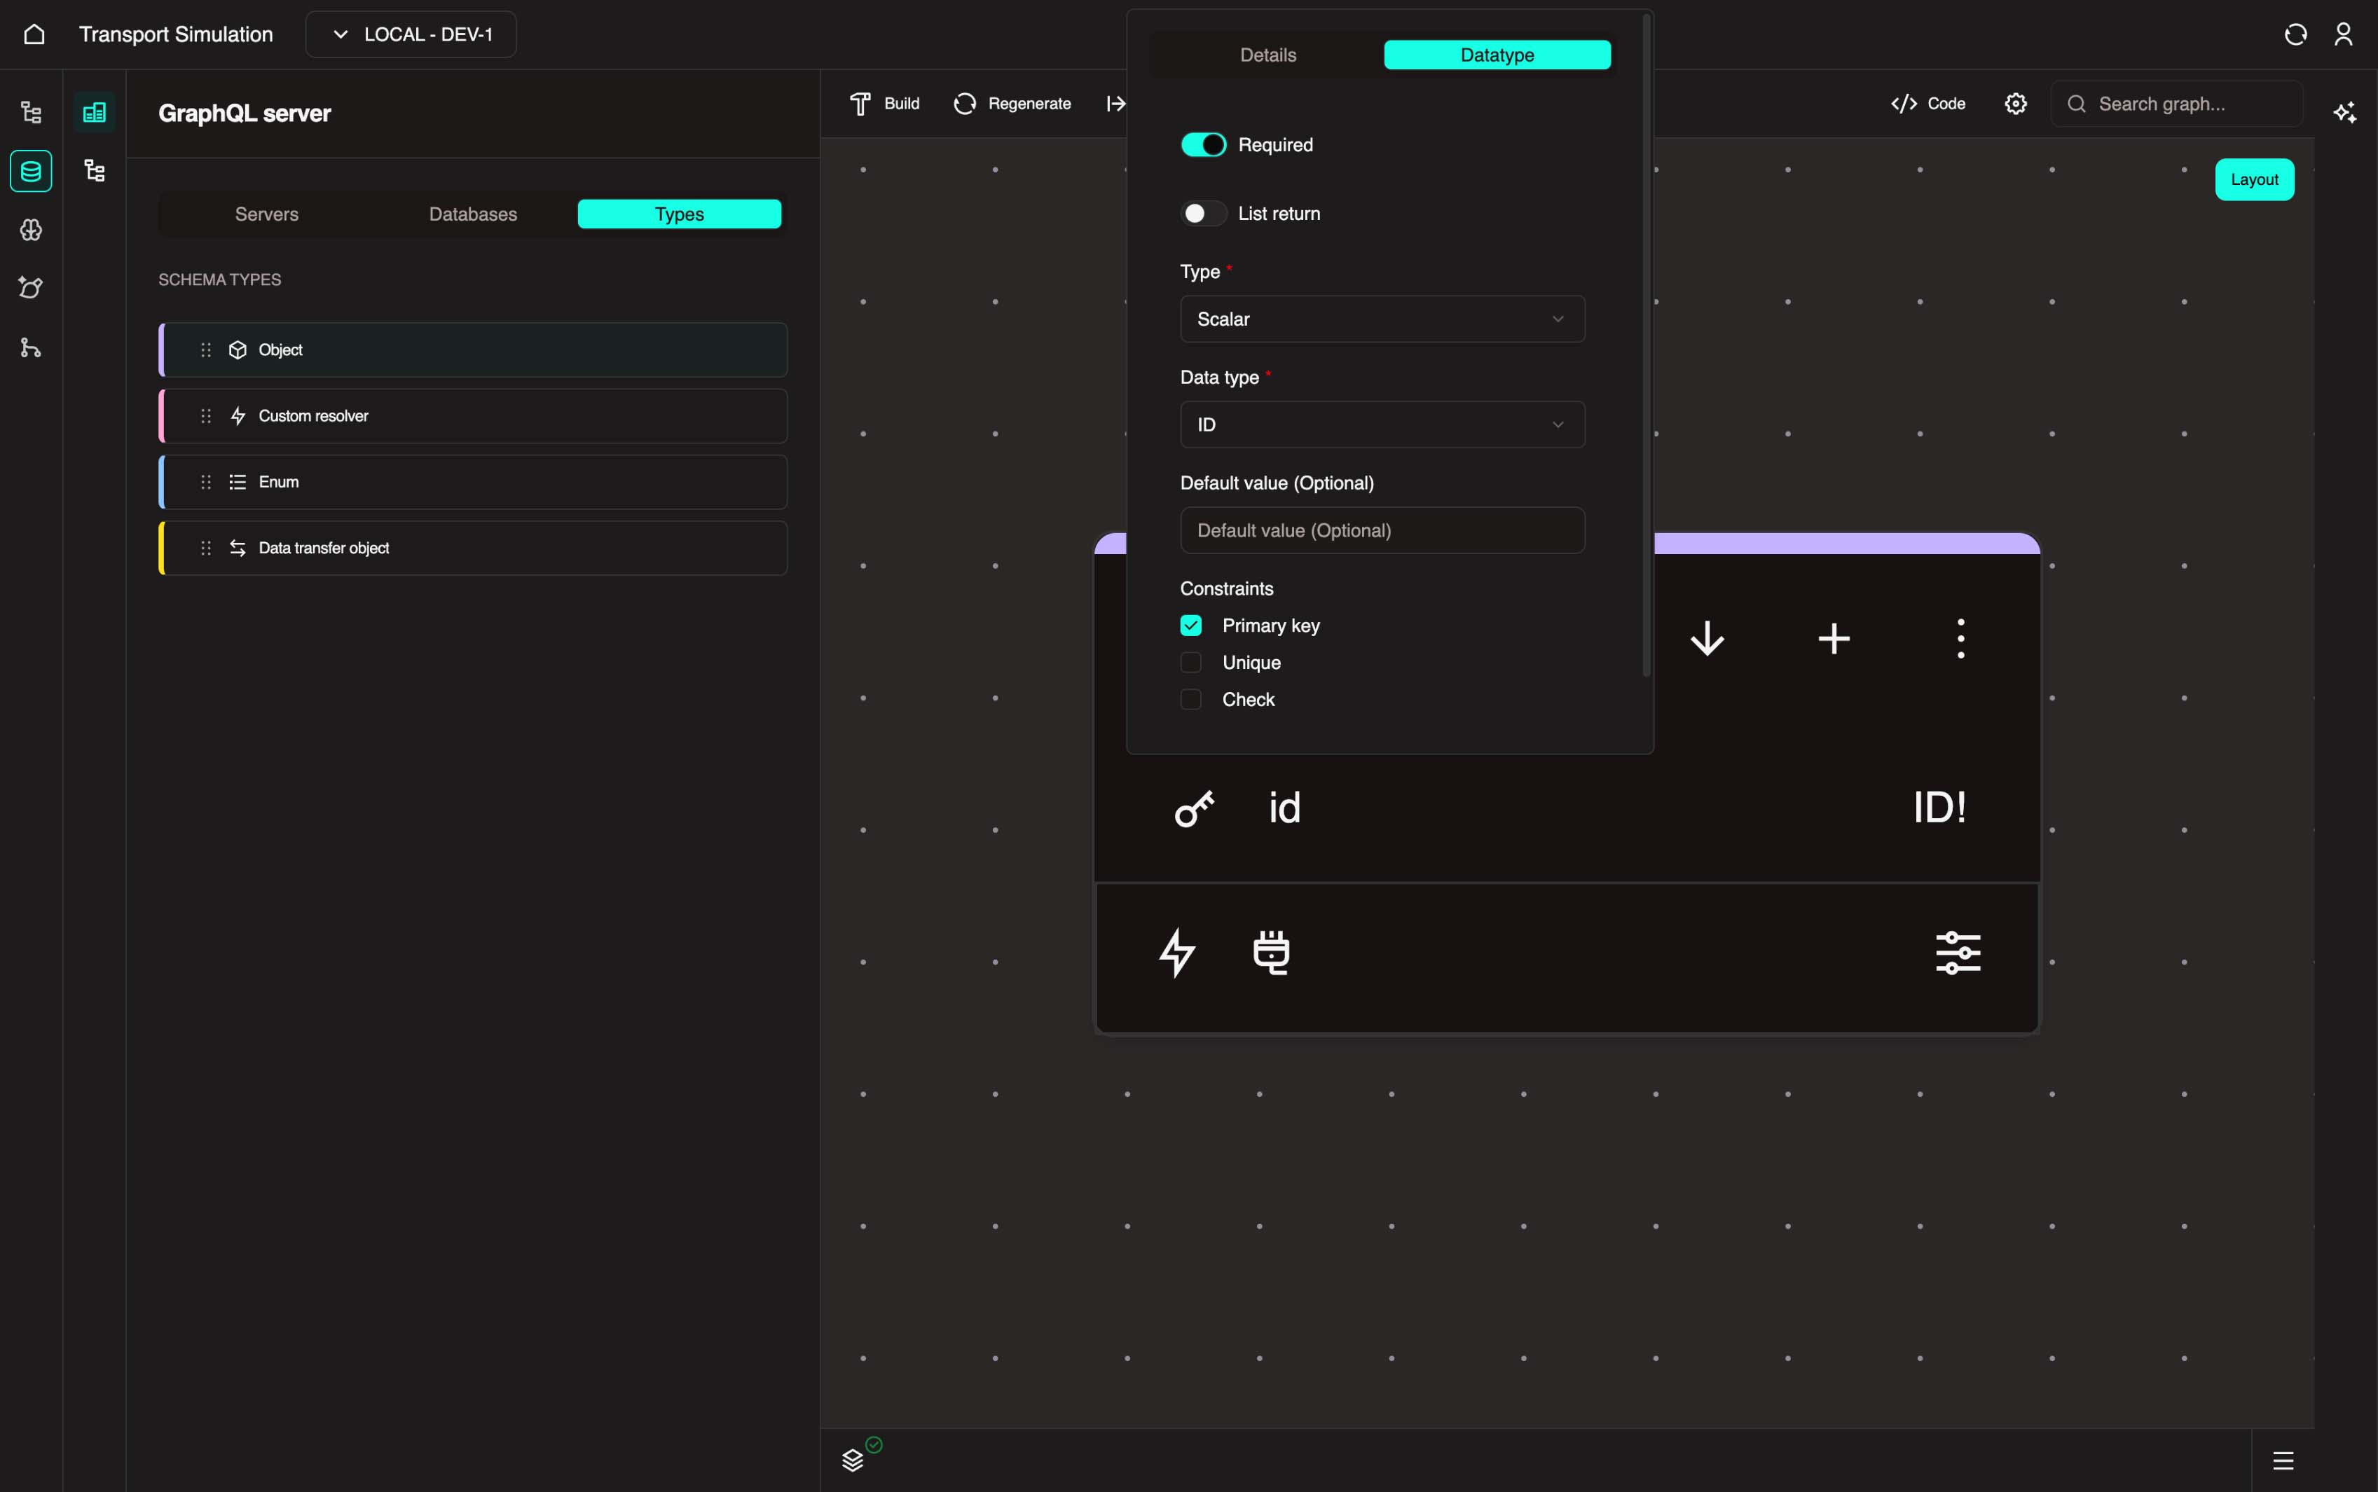
Task: Toggle the Required switch off
Action: click(1204, 145)
